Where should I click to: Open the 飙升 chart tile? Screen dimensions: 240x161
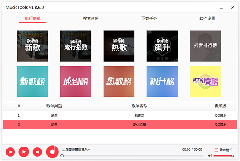pos(162,46)
